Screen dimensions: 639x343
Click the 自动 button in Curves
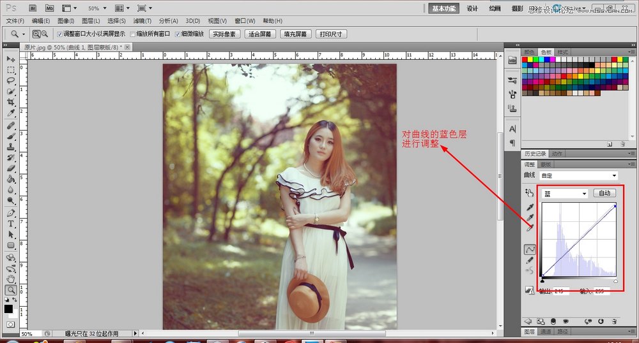(604, 193)
